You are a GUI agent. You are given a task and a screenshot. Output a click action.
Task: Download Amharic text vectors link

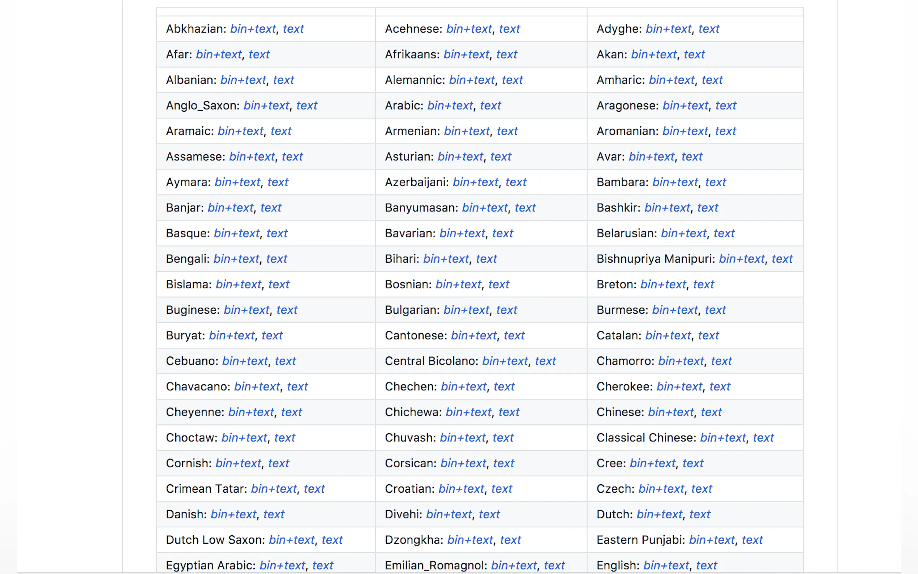tap(712, 80)
